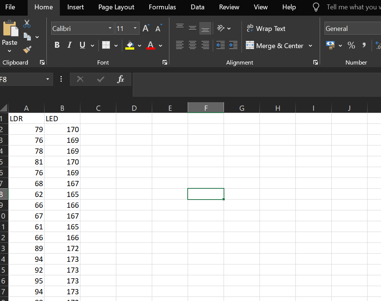Apply the cell borders icon
The width and height of the screenshot is (381, 301).
point(106,45)
